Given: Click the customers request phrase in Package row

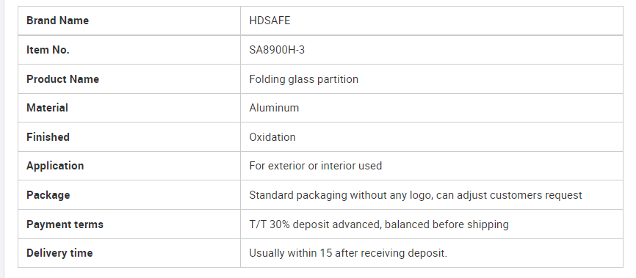Looking at the screenshot, I should coord(536,195).
